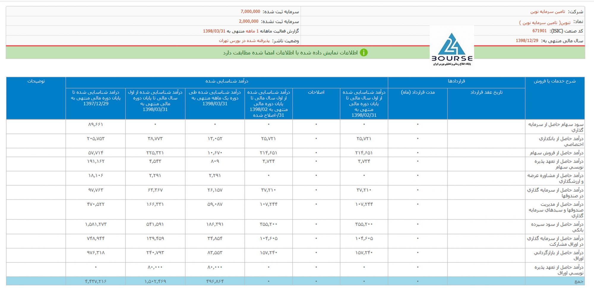The height and width of the screenshot is (288, 594).
Task: Select the unregistered capital value 2,000,000
Action: [249, 21]
